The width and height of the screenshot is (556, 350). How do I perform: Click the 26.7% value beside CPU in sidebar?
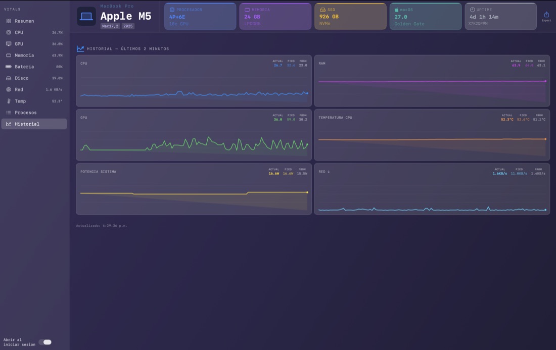point(57,33)
